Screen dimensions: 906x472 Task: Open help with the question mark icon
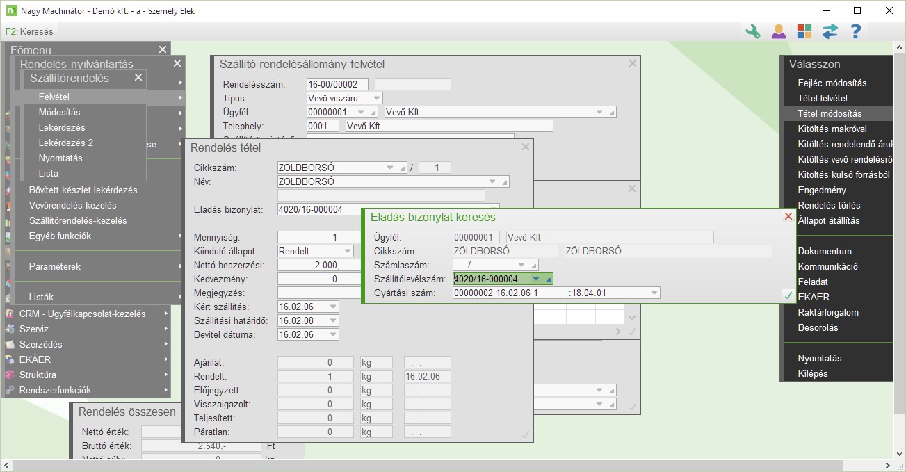[856, 31]
